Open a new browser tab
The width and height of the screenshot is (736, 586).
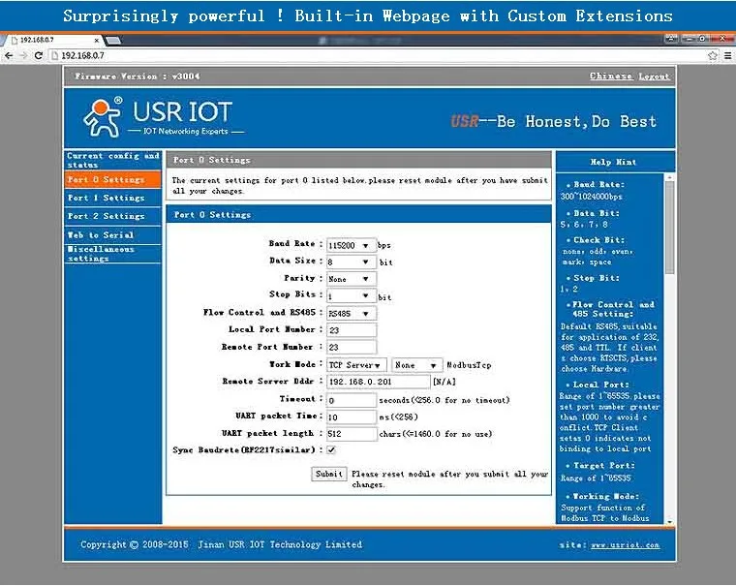pos(112,41)
